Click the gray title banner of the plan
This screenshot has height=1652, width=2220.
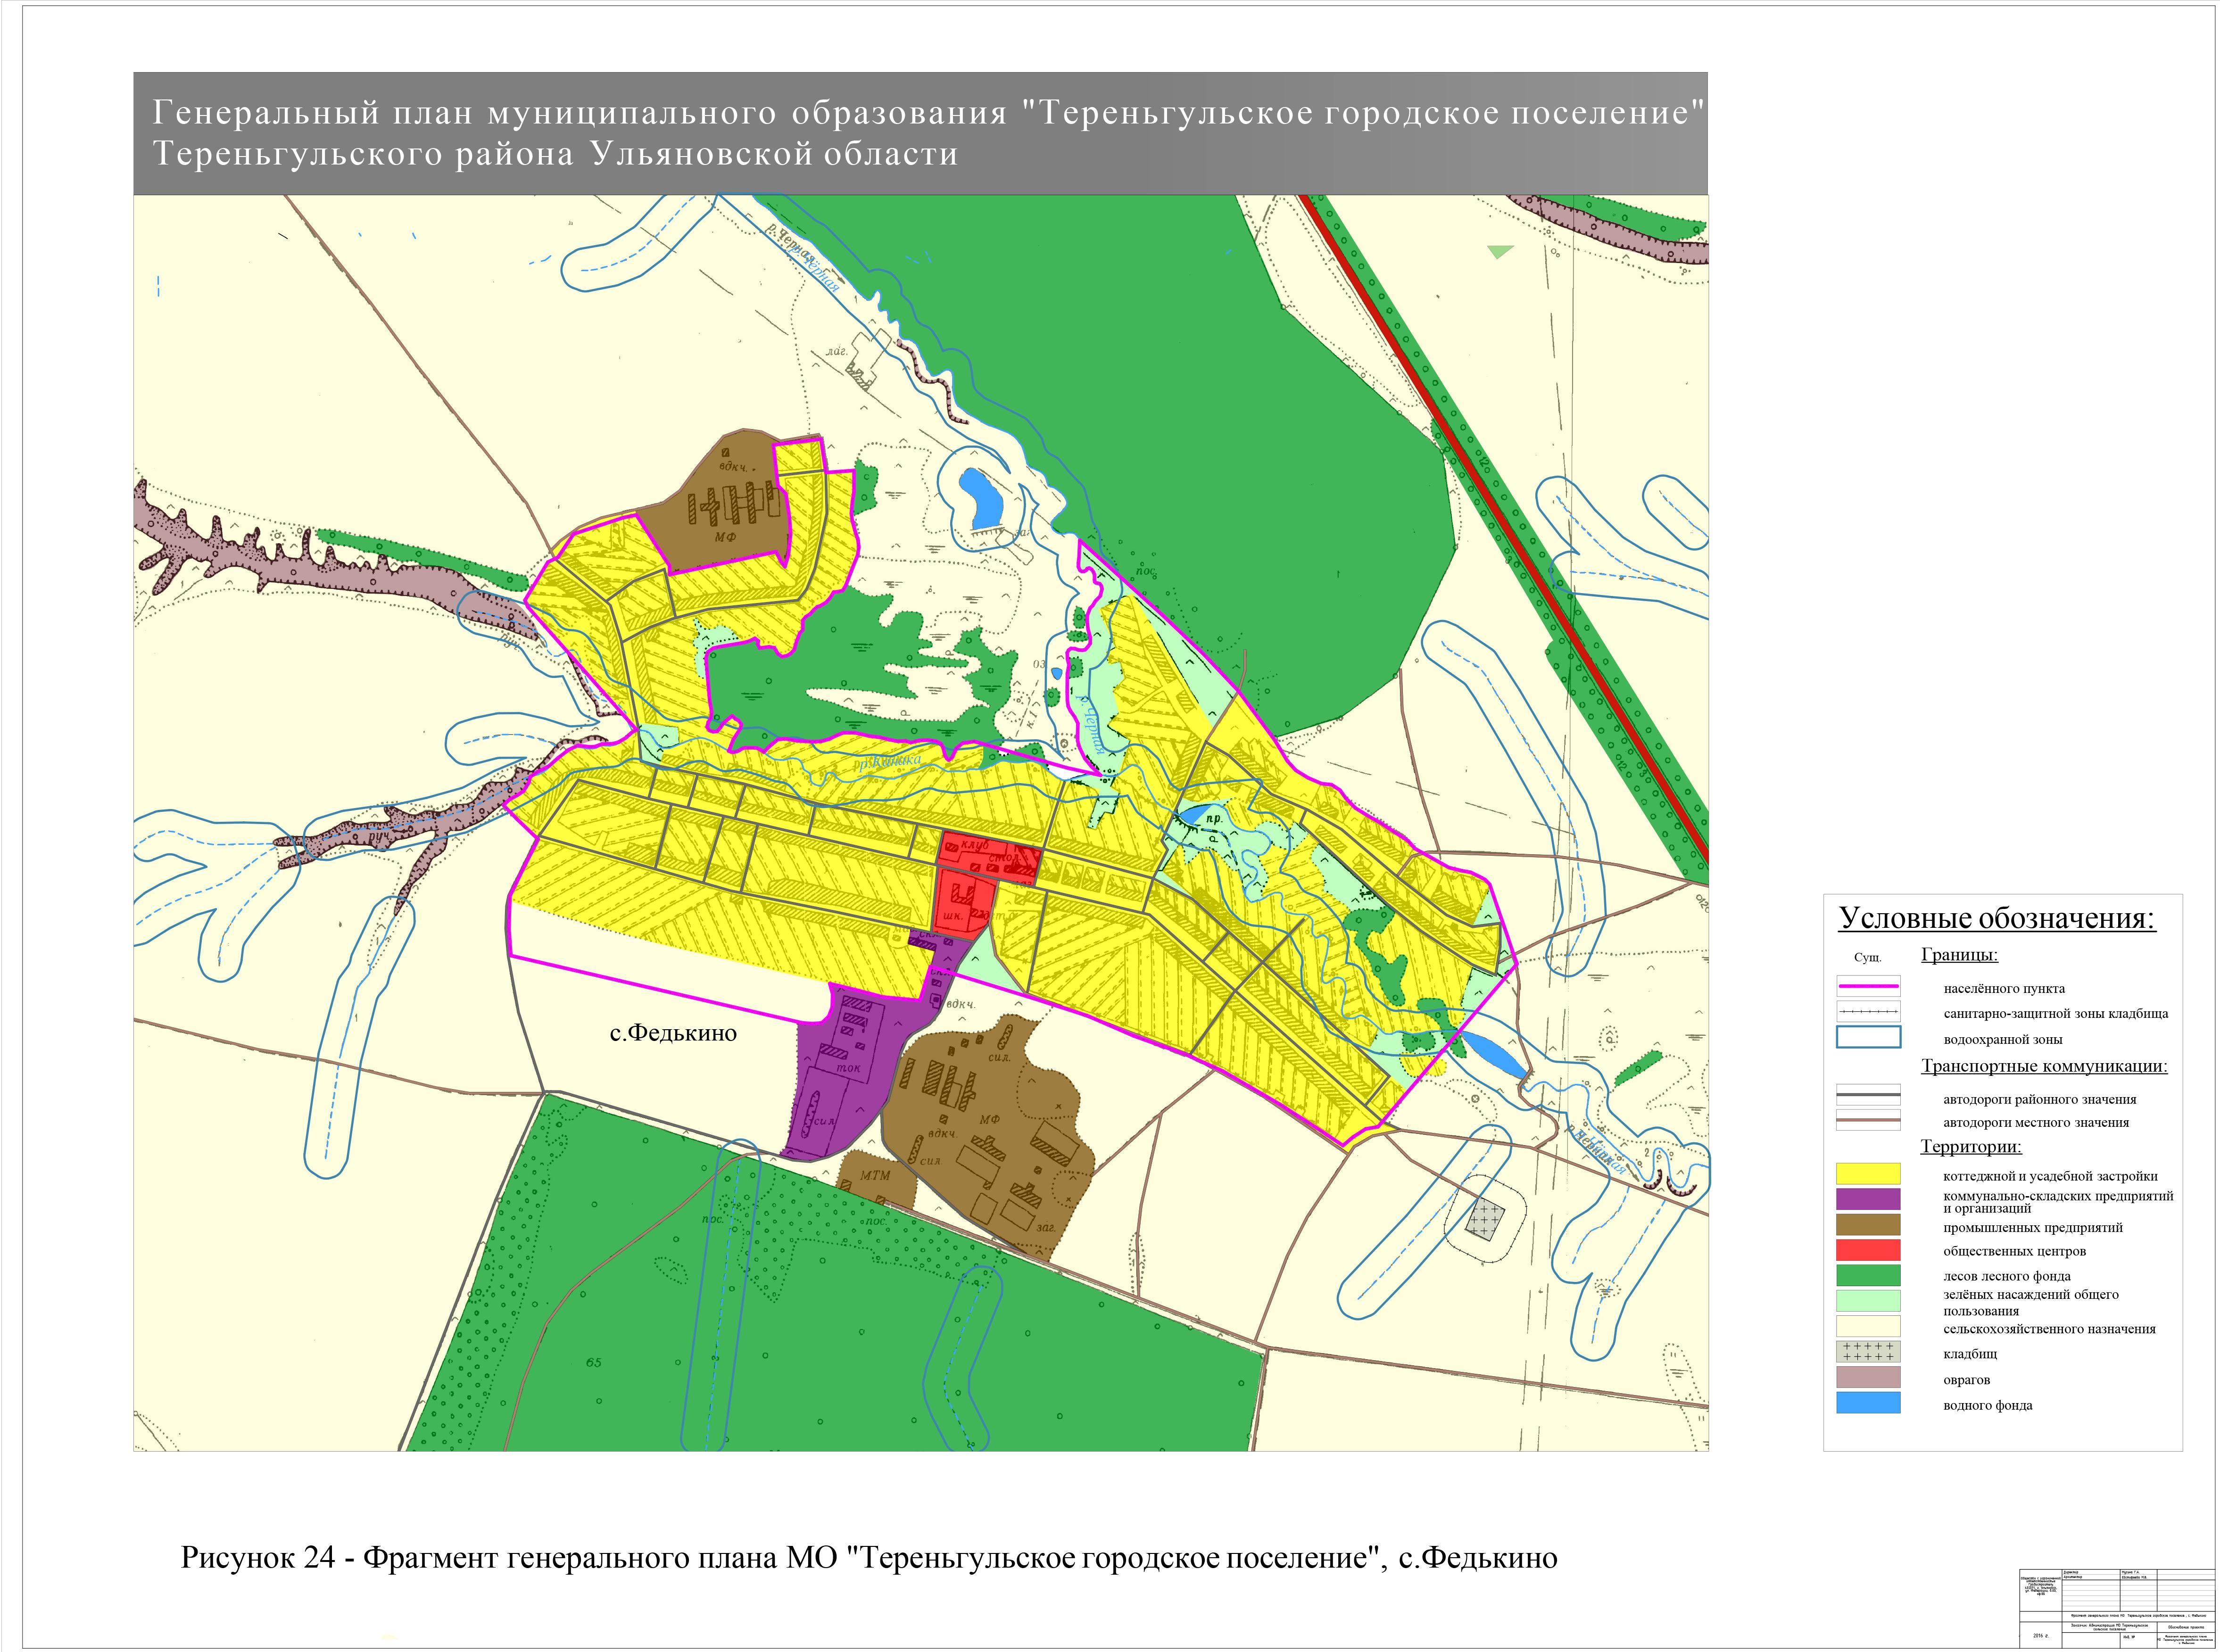click(920, 133)
